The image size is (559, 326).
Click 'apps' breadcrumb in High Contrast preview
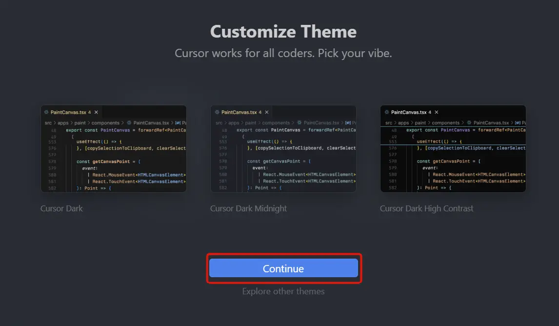(x=403, y=122)
